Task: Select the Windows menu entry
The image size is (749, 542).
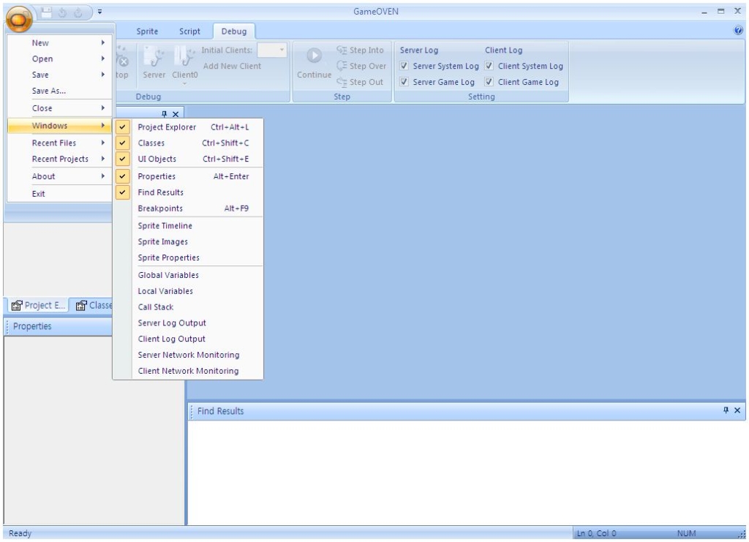Action: click(x=60, y=126)
